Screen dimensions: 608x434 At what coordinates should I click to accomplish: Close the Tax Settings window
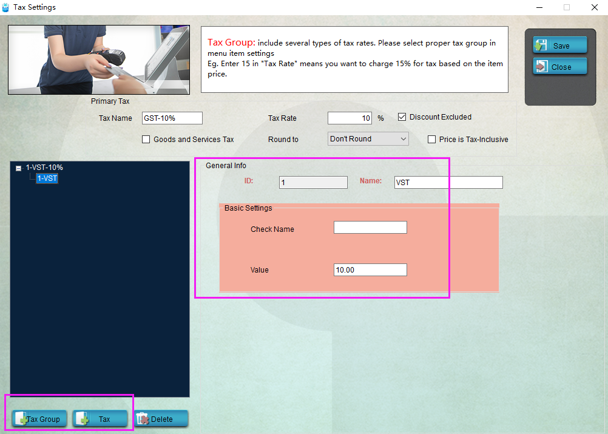point(594,7)
